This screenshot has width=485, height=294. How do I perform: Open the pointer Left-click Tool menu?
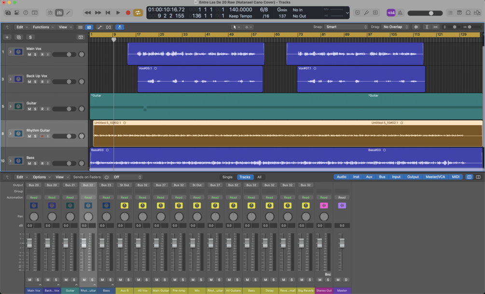coord(236,27)
